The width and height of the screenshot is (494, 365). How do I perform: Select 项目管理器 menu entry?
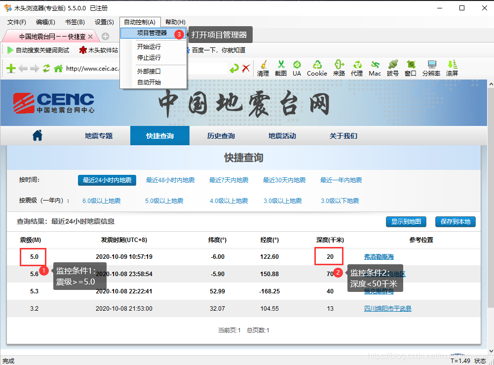pos(153,33)
